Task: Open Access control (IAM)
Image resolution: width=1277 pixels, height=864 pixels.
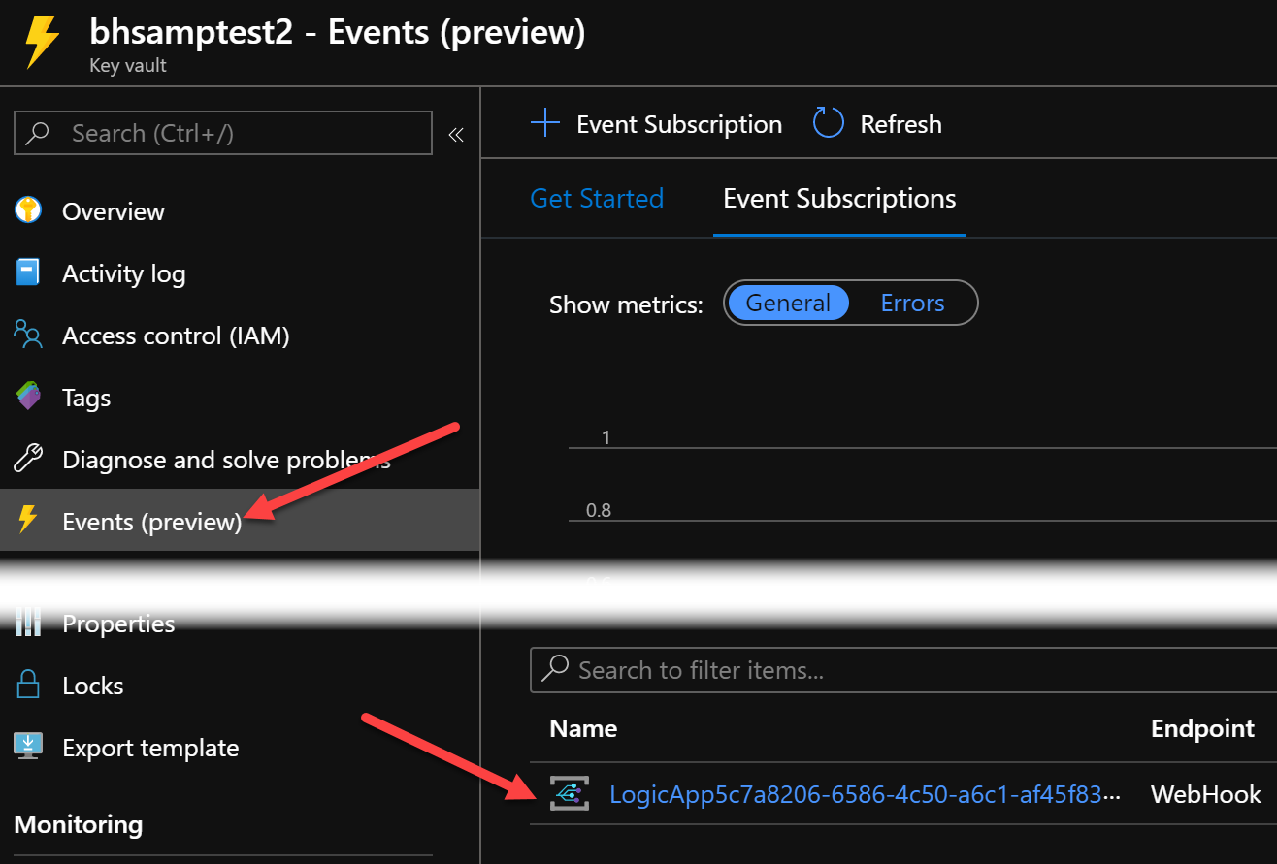Action: click(176, 336)
